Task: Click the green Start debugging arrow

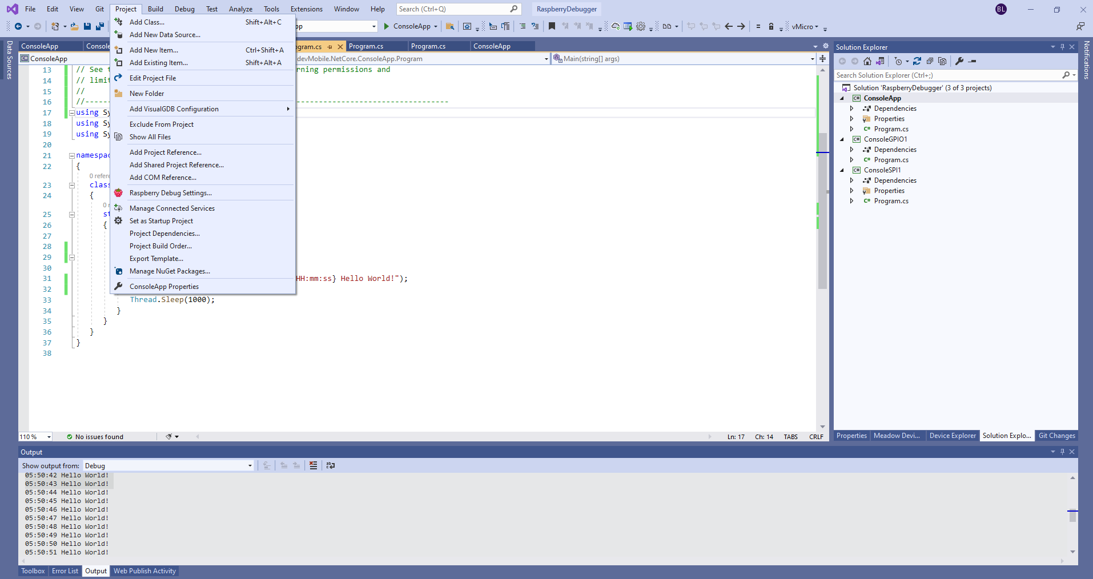Action: click(387, 26)
